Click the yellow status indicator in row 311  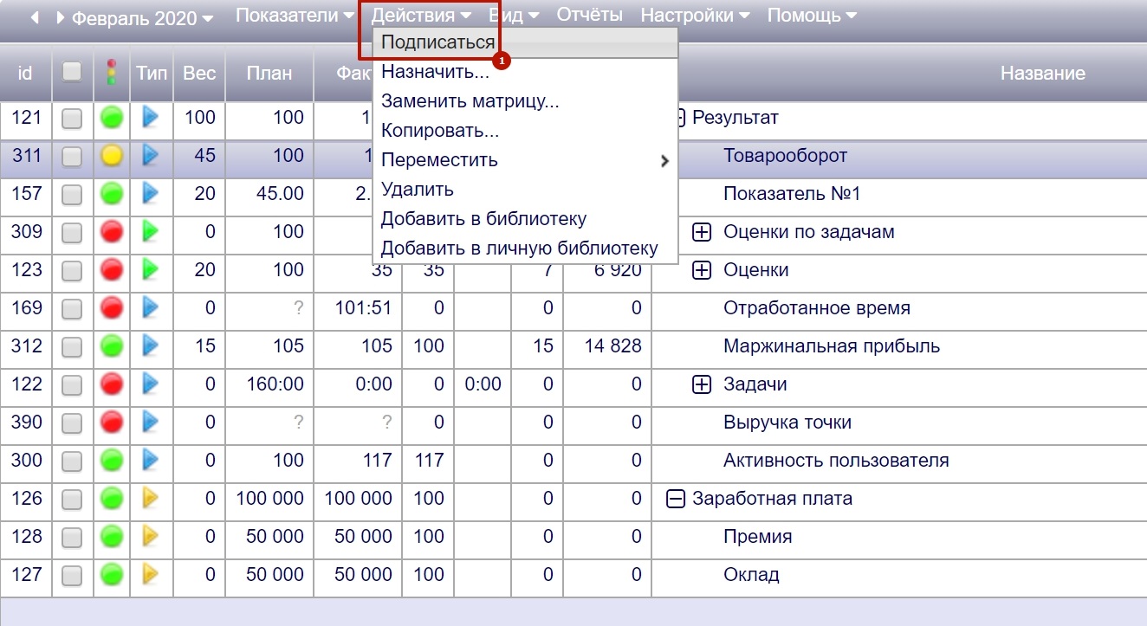pyautogui.click(x=112, y=156)
